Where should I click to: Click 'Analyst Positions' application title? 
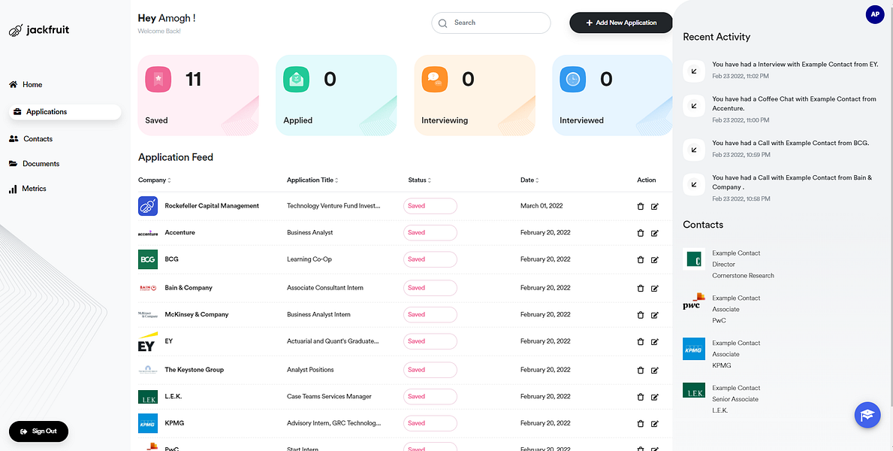(x=310, y=370)
